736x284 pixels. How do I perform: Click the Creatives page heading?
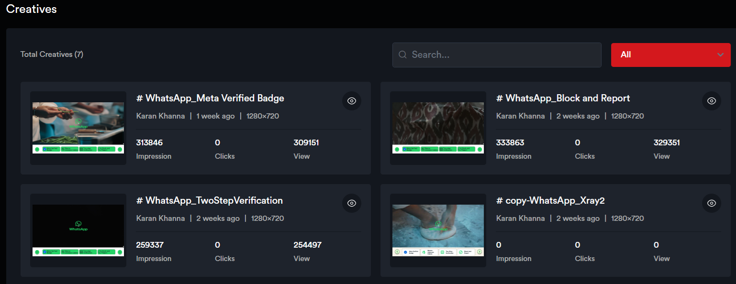pos(32,9)
